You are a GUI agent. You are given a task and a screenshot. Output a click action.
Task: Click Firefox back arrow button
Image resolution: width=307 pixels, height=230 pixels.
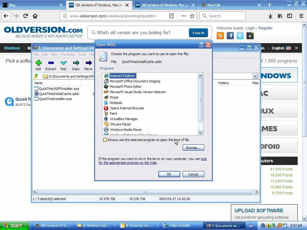tap(6, 16)
